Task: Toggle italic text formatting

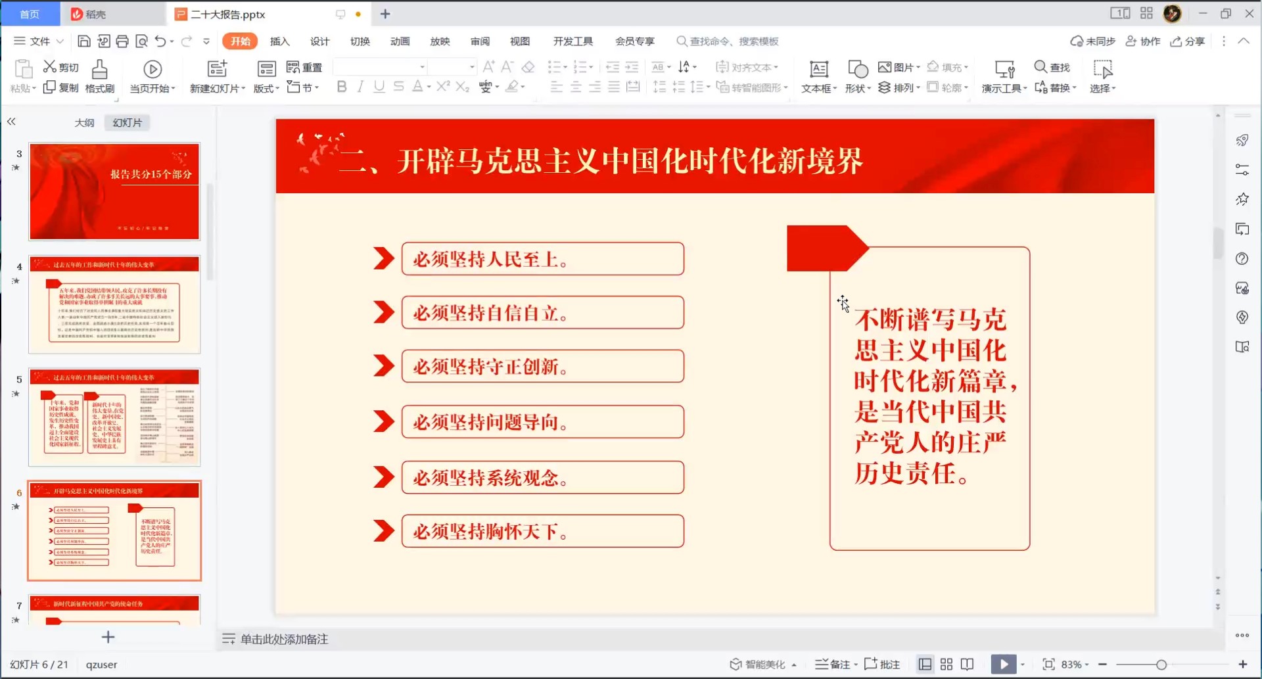Action: [x=360, y=87]
